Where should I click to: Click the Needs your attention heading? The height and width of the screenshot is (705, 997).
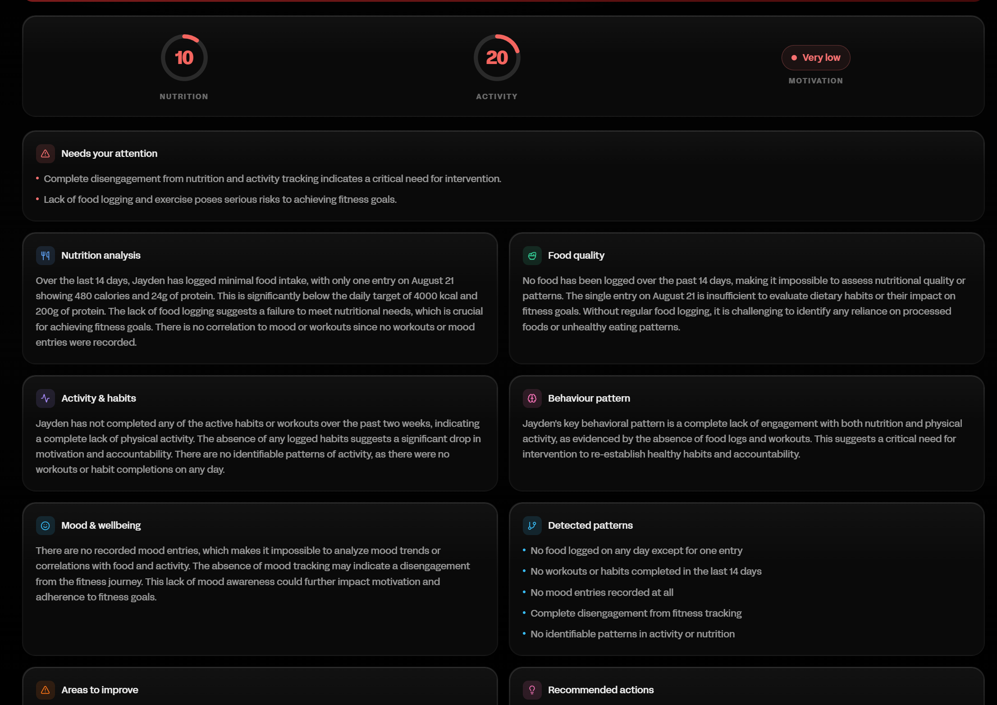(109, 154)
